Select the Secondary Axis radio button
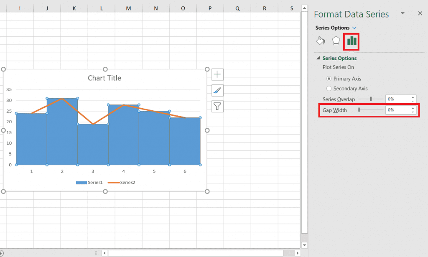 329,89
